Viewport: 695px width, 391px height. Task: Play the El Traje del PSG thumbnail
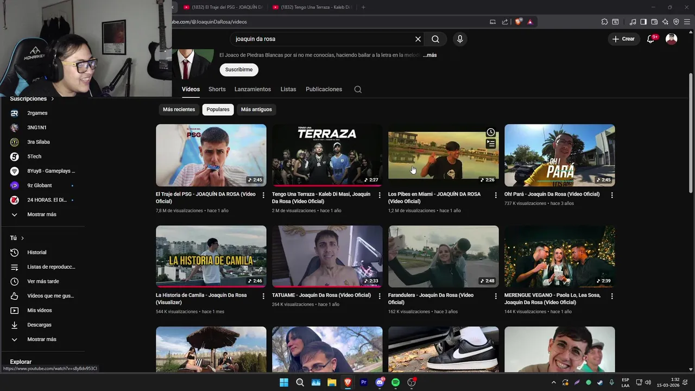click(211, 155)
